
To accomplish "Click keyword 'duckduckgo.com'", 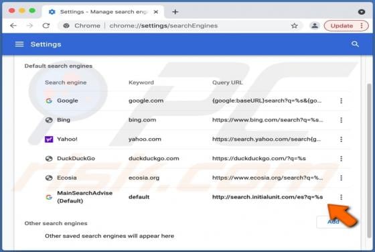I will coord(154,158).
